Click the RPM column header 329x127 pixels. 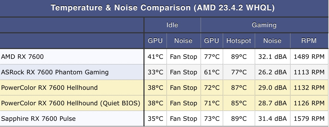(x=309, y=41)
